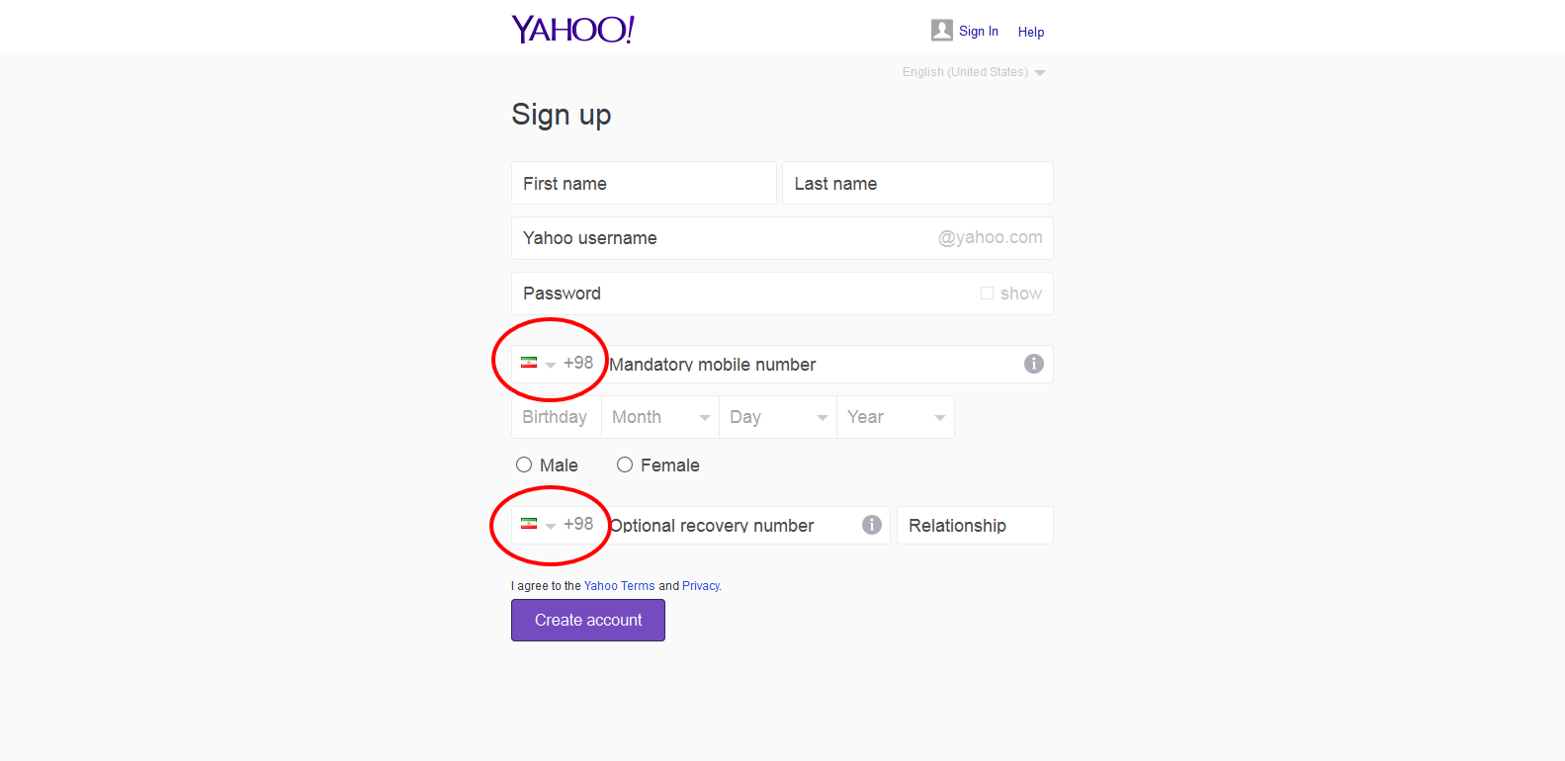
Task: Click the info icon in recovery number field
Action: [x=871, y=525]
